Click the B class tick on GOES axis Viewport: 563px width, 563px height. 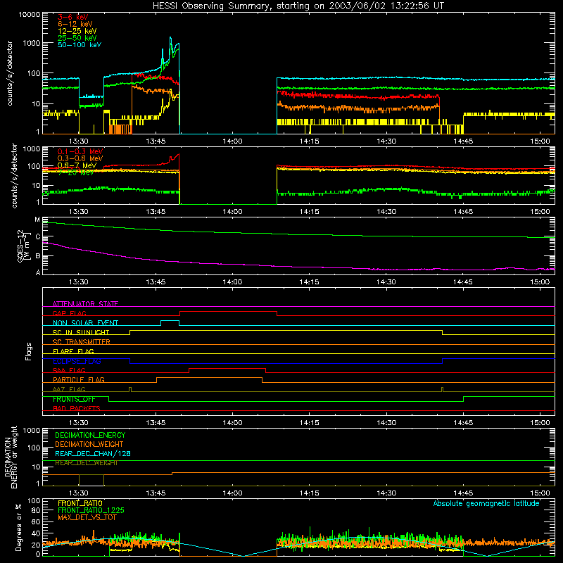[38, 256]
